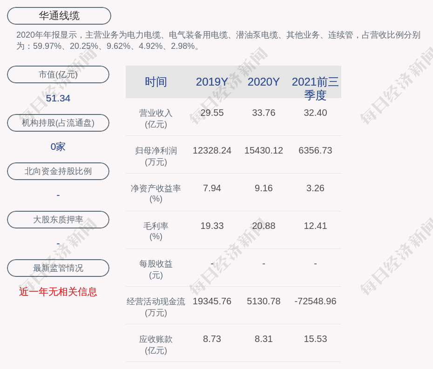This screenshot has width=433, height=369.
Task: Click the 华通线缆 company name pill
Action: click(59, 16)
